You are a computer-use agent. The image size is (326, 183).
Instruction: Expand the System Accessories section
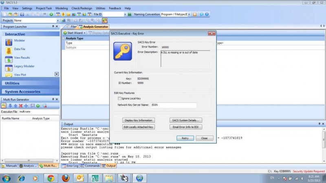[31, 91]
